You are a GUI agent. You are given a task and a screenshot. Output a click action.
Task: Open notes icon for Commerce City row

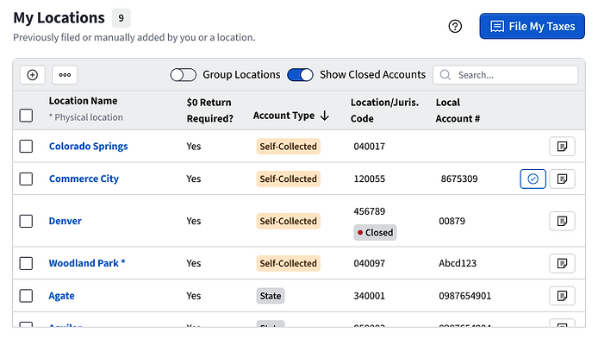(x=562, y=179)
